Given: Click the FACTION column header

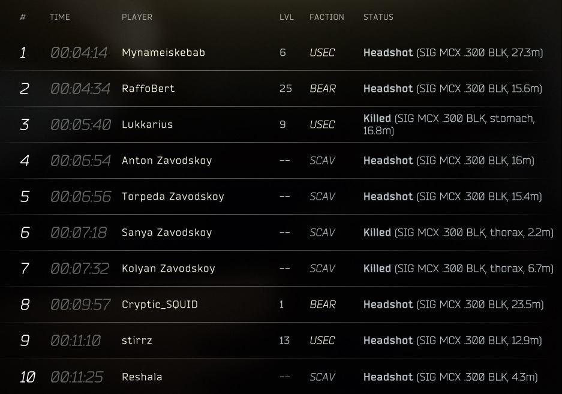Looking at the screenshot, I should [326, 17].
